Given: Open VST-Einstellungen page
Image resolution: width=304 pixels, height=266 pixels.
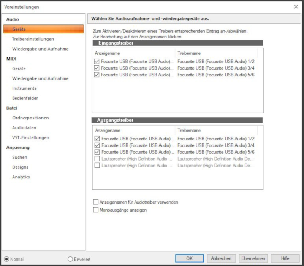Looking at the screenshot, I should point(31,138).
